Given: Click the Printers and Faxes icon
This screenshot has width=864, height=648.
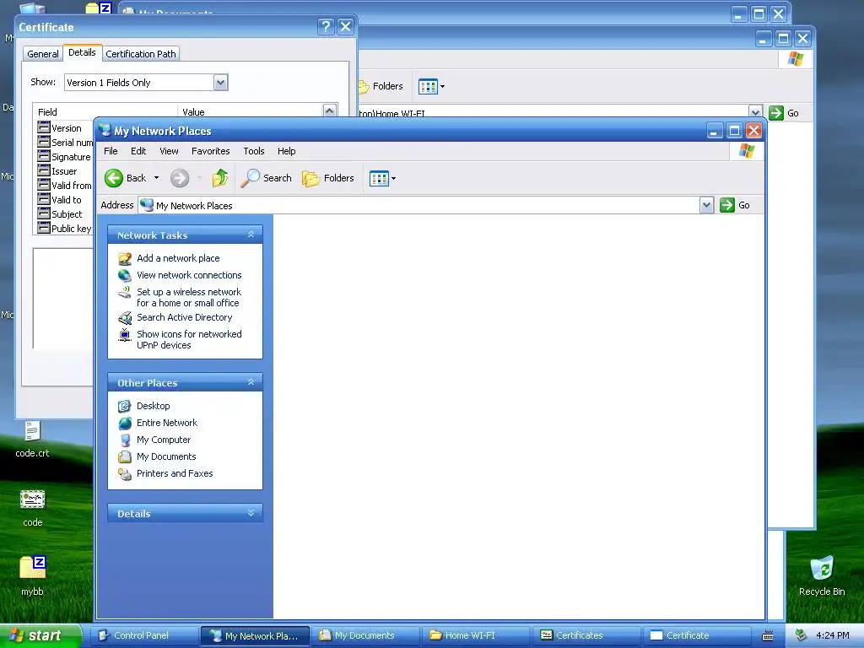Looking at the screenshot, I should (x=125, y=474).
